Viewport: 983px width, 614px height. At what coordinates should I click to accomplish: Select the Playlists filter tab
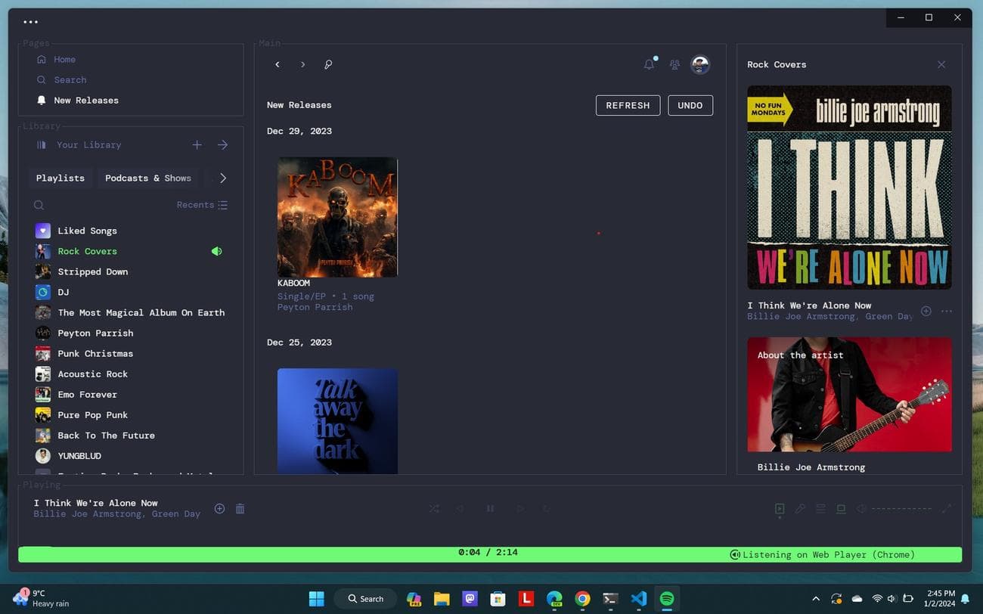pyautogui.click(x=60, y=178)
